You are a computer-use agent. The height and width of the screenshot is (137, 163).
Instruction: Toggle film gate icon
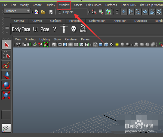tap(60, 45)
